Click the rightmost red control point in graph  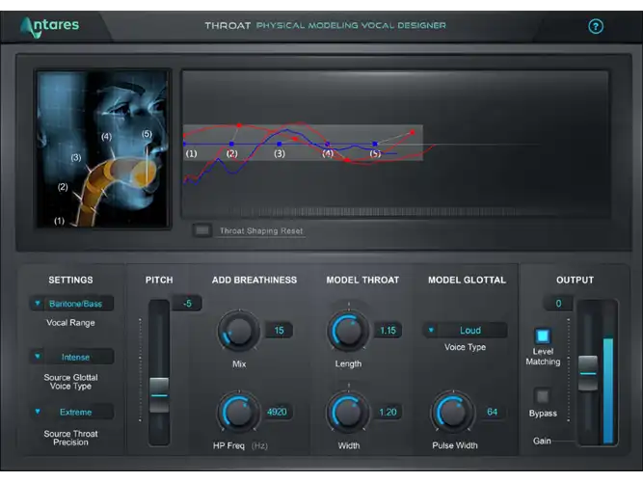pyautogui.click(x=413, y=132)
